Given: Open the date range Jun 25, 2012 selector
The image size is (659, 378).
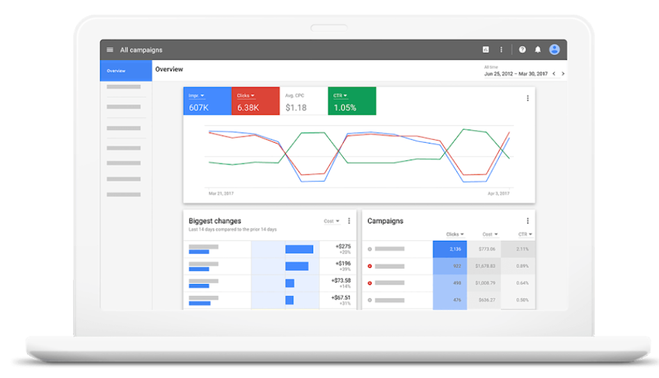Looking at the screenshot, I should pos(515,73).
